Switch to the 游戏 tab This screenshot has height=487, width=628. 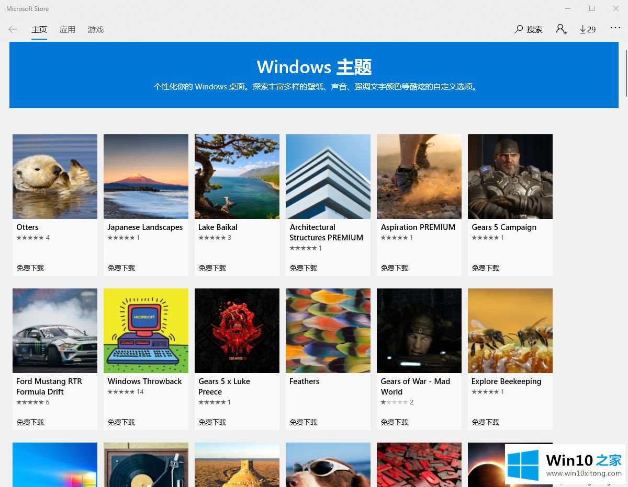pos(95,29)
